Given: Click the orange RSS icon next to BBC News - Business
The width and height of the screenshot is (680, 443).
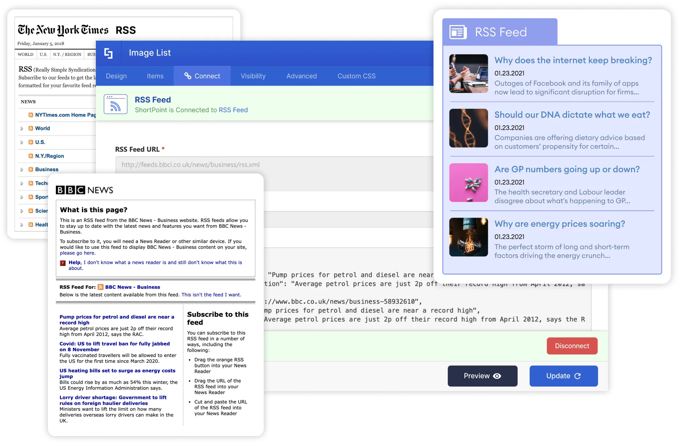Looking at the screenshot, I should (x=101, y=287).
